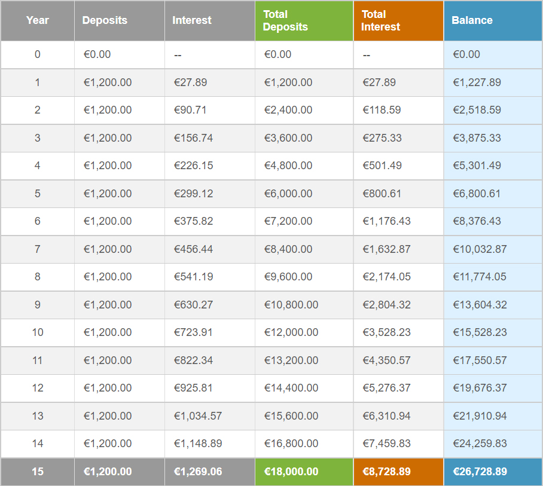Select the Interest column header
The image size is (543, 486).
click(192, 20)
